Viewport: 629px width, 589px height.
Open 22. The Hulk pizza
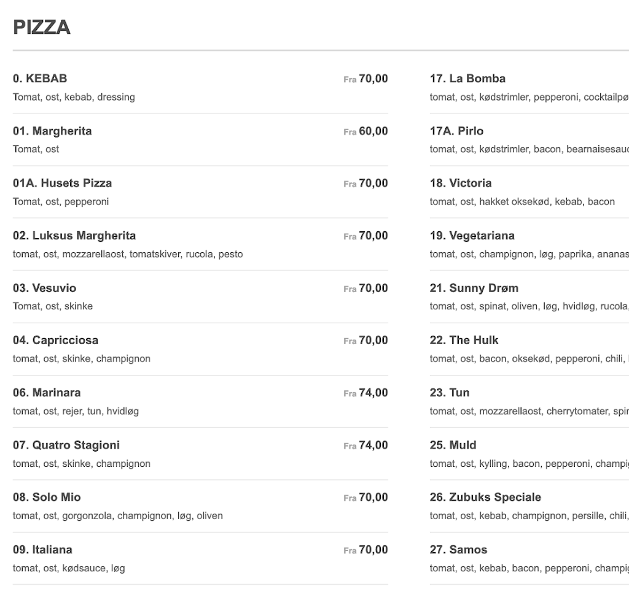click(464, 340)
